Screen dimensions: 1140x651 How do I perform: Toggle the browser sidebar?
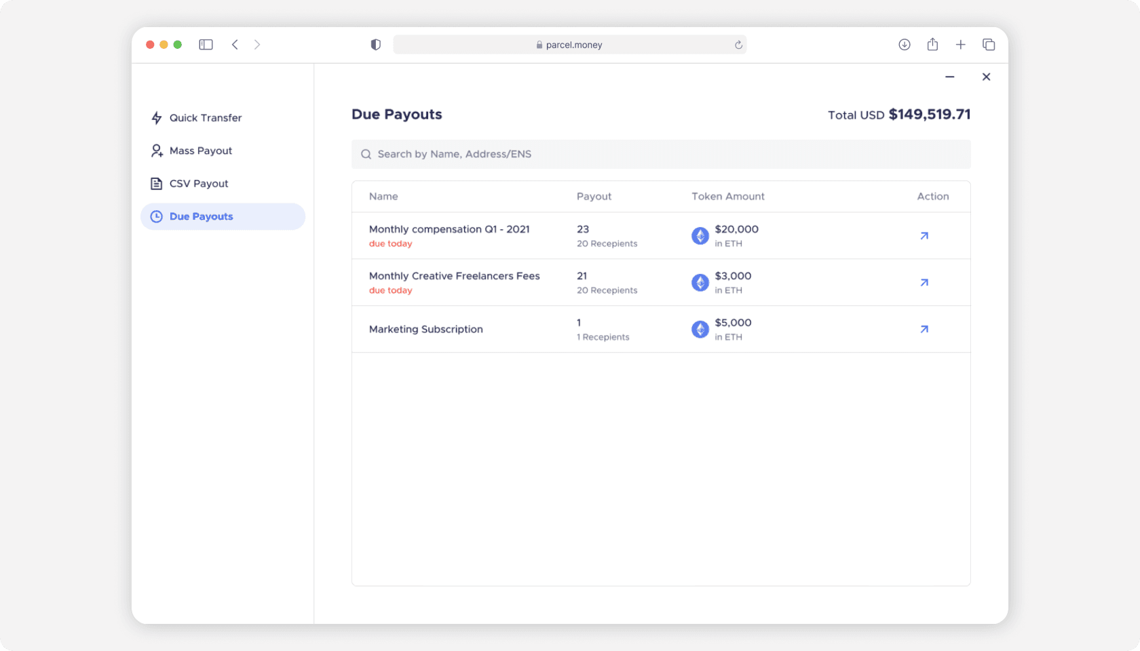point(206,45)
